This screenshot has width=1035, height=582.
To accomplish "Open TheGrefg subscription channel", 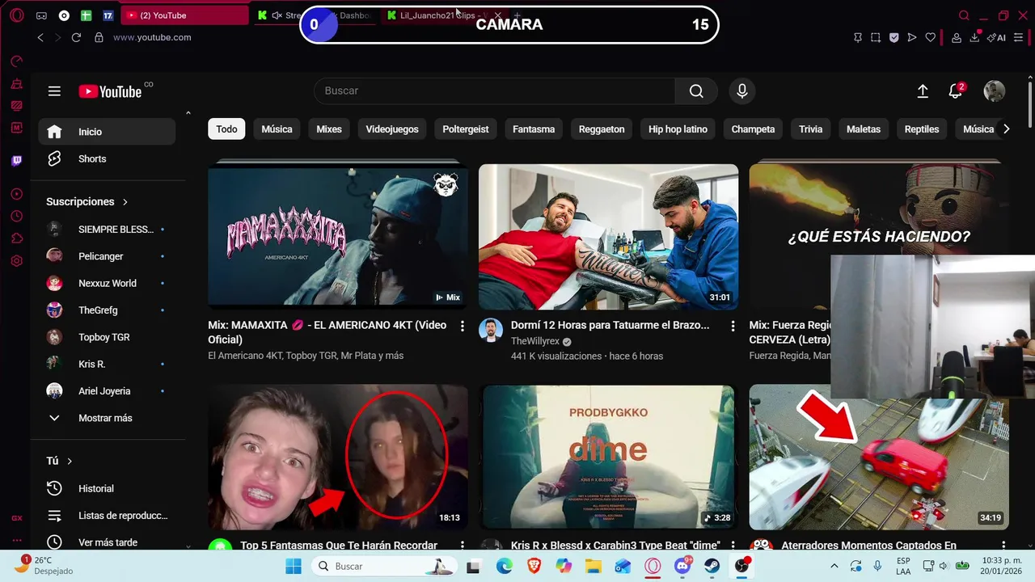I will (107, 310).
